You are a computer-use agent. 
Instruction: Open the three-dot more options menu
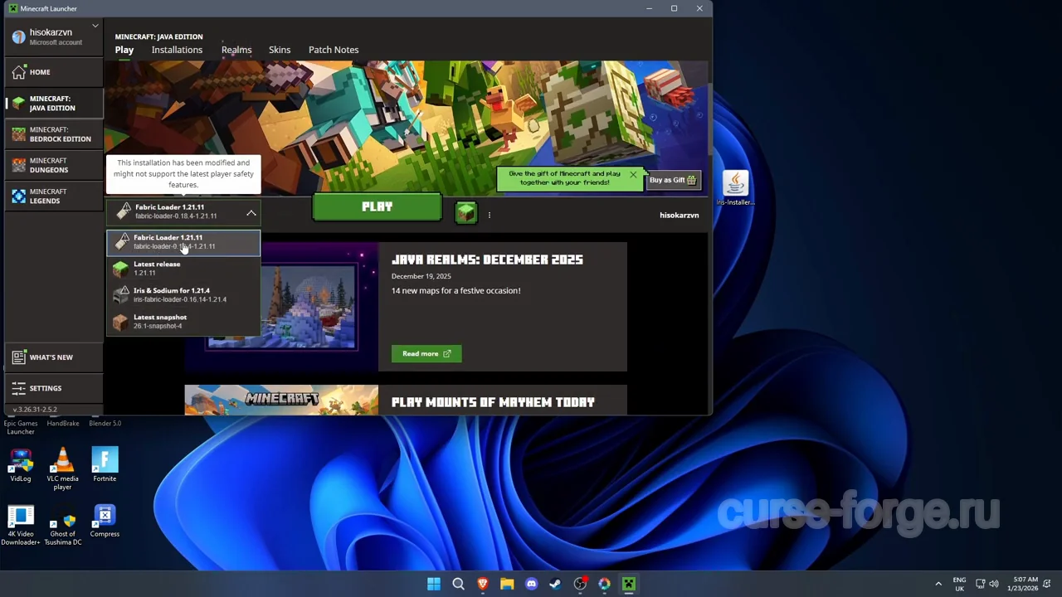490,215
